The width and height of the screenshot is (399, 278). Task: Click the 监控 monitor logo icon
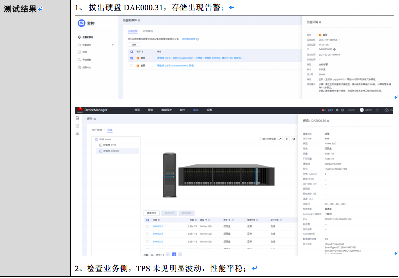81,23
